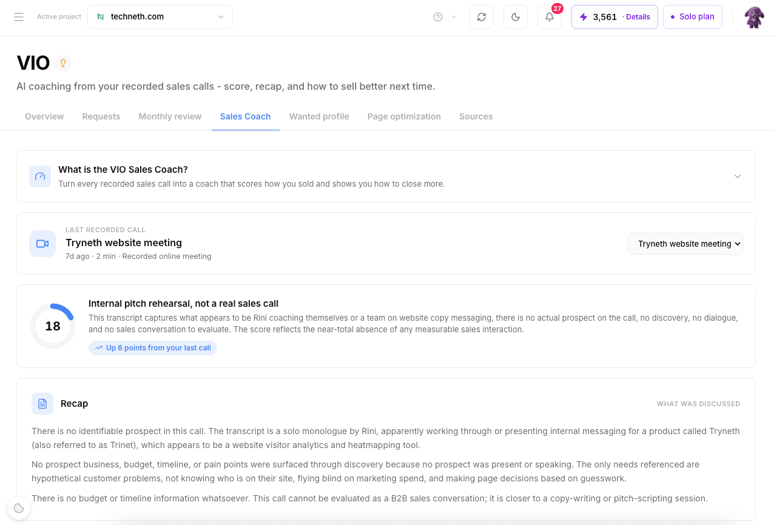Click '7d ago · 2 min · Recorded online meeting' text
The width and height of the screenshot is (774, 525).
138,256
